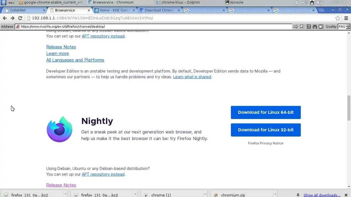Click the Firefox Nightly logo
The height and width of the screenshot is (197, 351).
[x=60, y=129]
